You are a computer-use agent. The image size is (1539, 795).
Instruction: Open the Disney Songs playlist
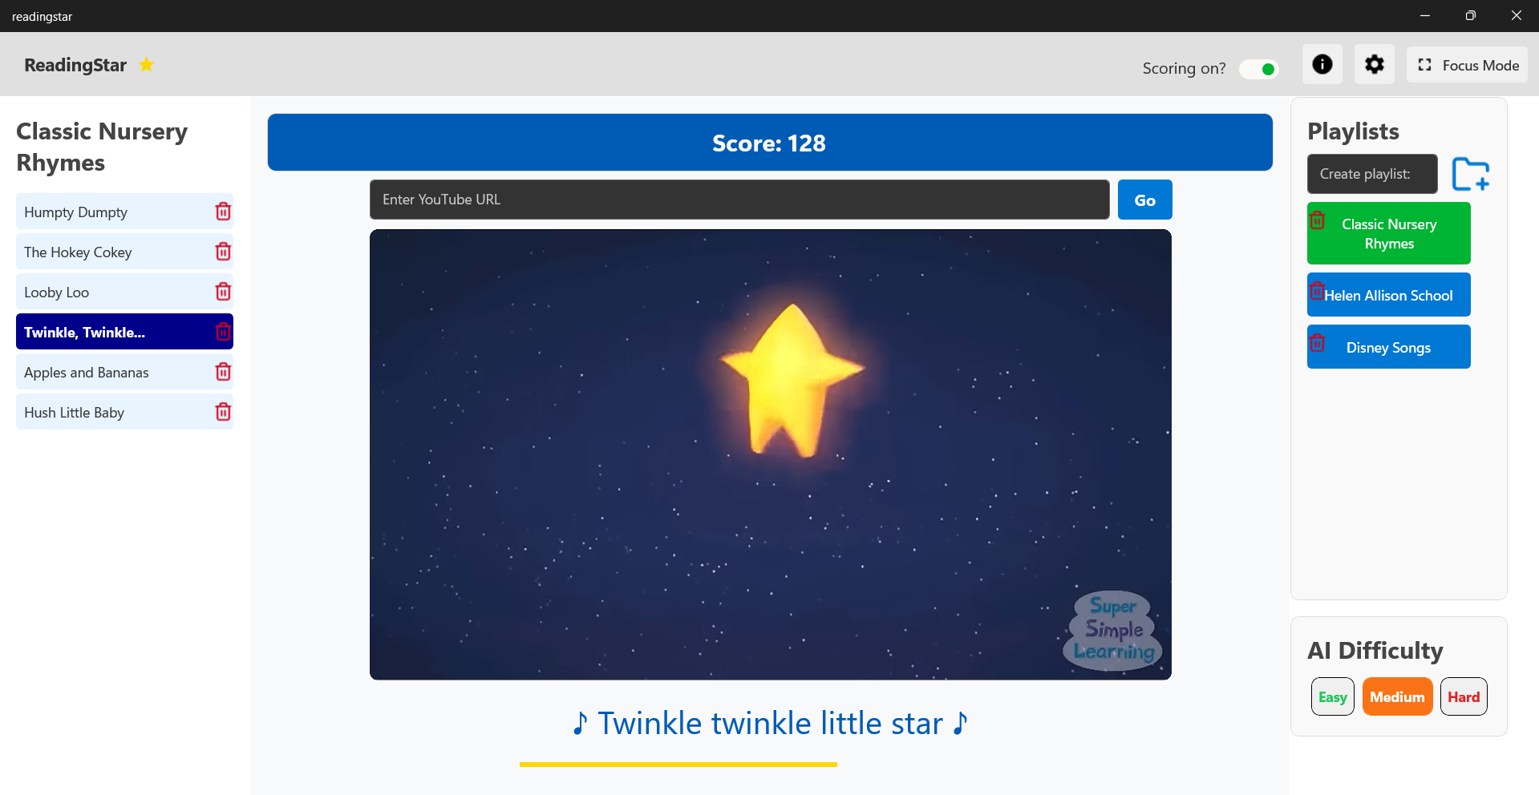coord(1389,347)
